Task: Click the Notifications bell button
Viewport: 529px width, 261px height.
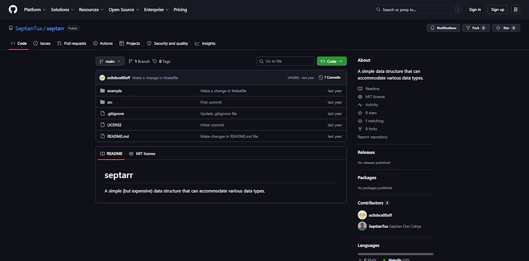Action: tap(443, 28)
